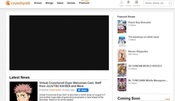Click the Crunchyroll logo
Image resolution: width=175 pixels, height=101 pixels.
pos(18,3)
